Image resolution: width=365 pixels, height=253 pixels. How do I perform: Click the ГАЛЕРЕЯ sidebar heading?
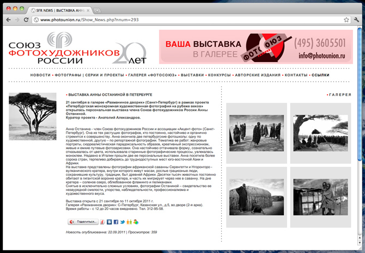(x=340, y=95)
